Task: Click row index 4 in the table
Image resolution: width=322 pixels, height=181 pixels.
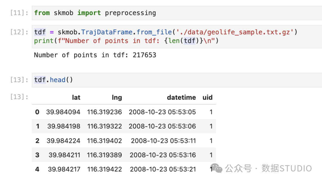Action: pos(37,169)
